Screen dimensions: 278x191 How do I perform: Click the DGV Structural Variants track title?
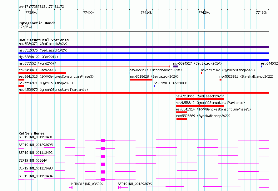(44, 40)
